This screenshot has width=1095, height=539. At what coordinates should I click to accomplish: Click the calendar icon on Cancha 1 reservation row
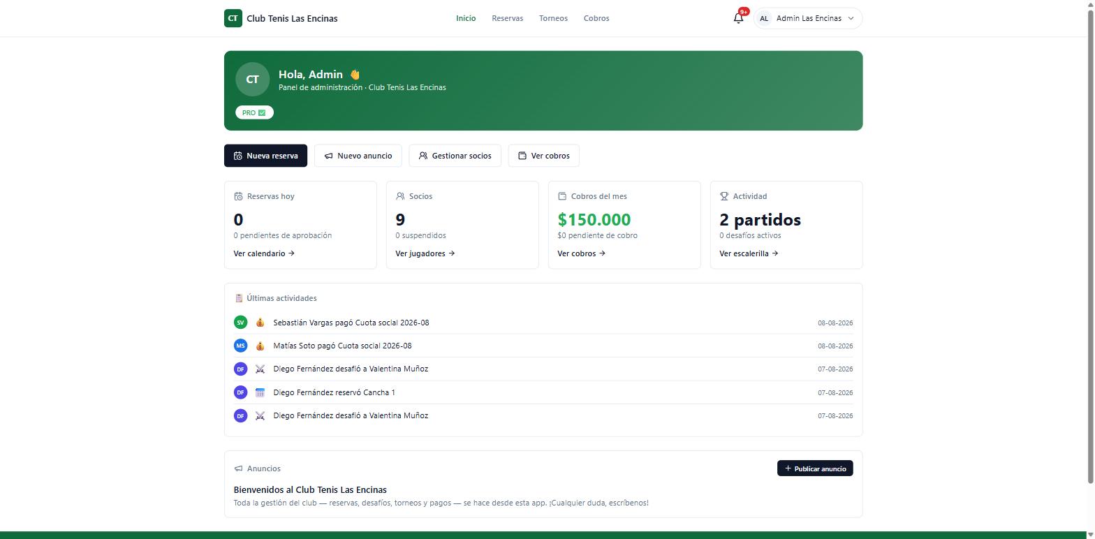pyautogui.click(x=260, y=392)
